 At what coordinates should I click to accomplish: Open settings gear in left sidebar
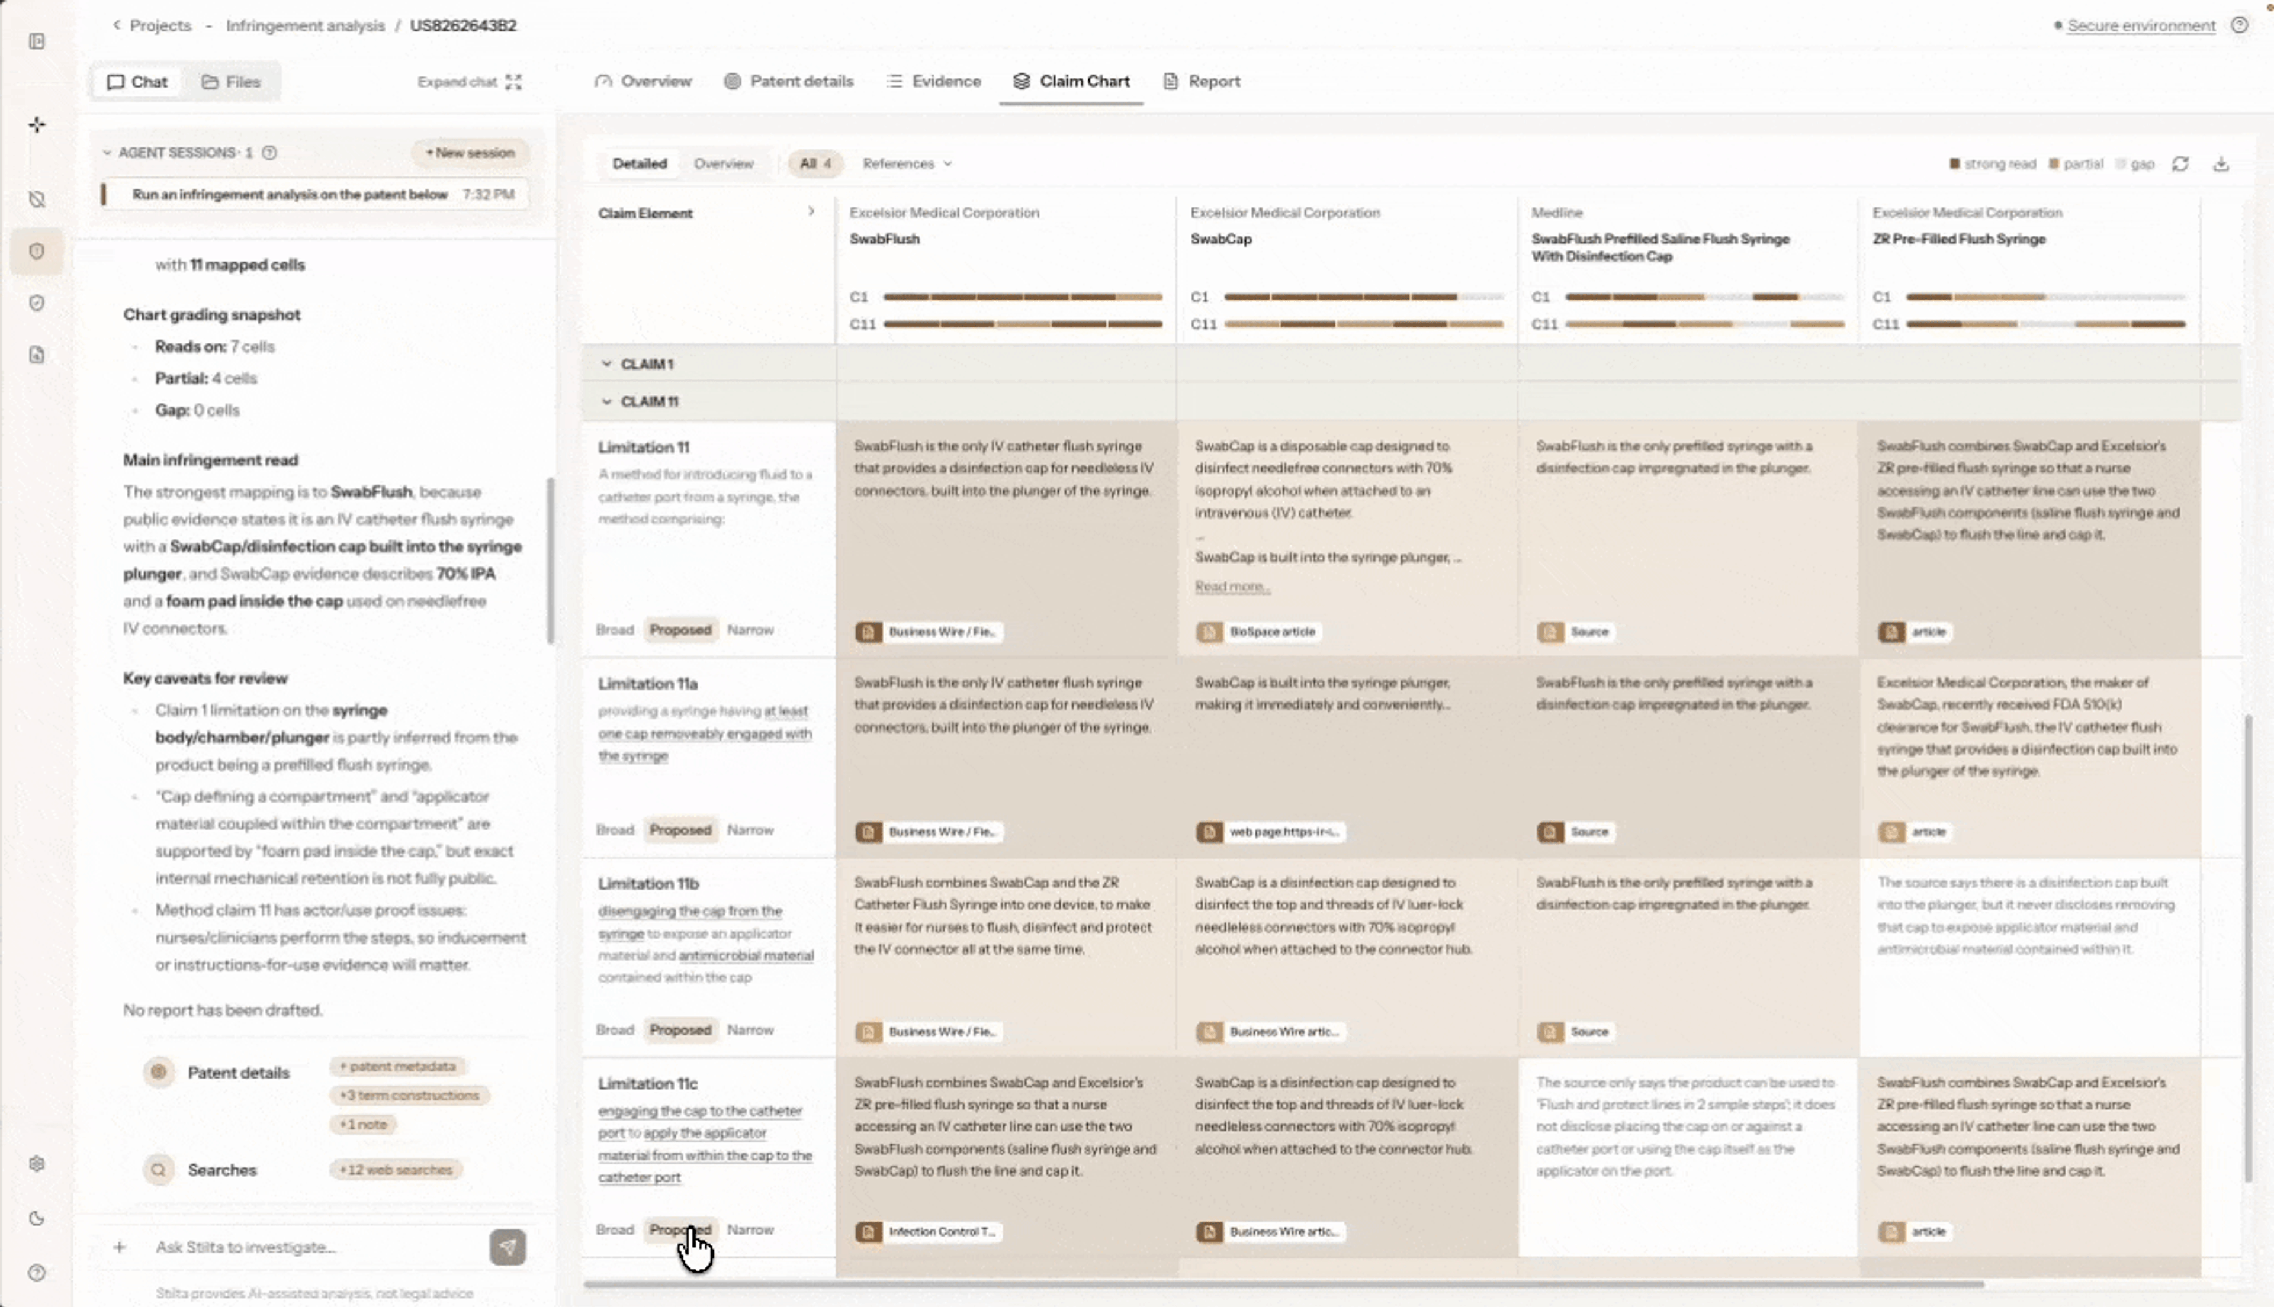coord(37,1164)
